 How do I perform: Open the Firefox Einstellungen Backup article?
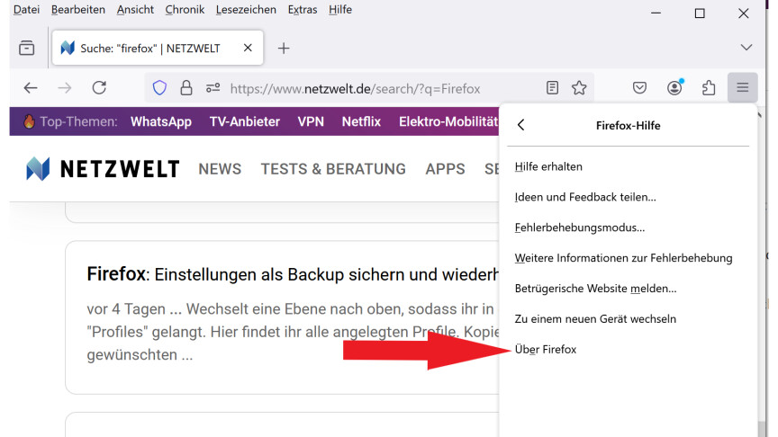(293, 274)
